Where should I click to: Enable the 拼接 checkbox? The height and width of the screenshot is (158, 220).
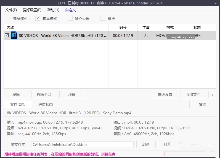pyautogui.click(x=103, y=18)
